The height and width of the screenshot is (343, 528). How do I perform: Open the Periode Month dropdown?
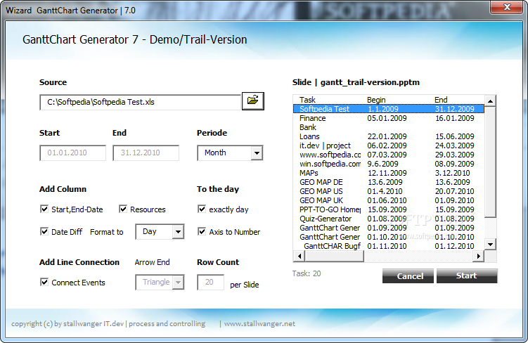click(x=257, y=153)
